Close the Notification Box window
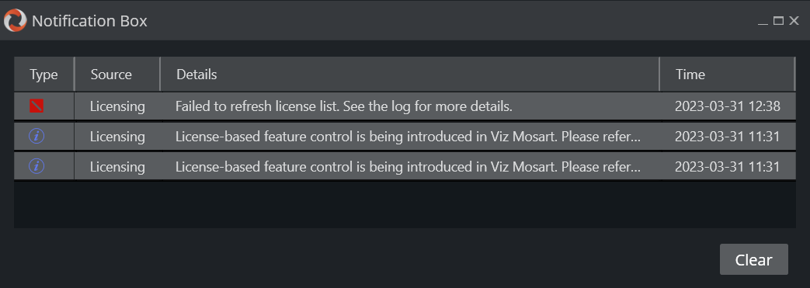810x288 pixels. click(794, 21)
